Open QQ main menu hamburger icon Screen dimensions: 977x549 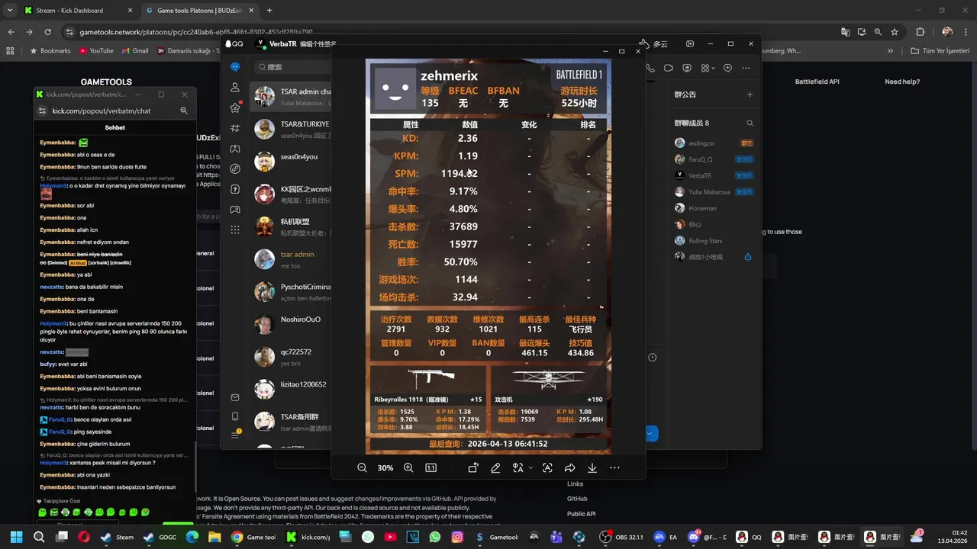pos(235,435)
